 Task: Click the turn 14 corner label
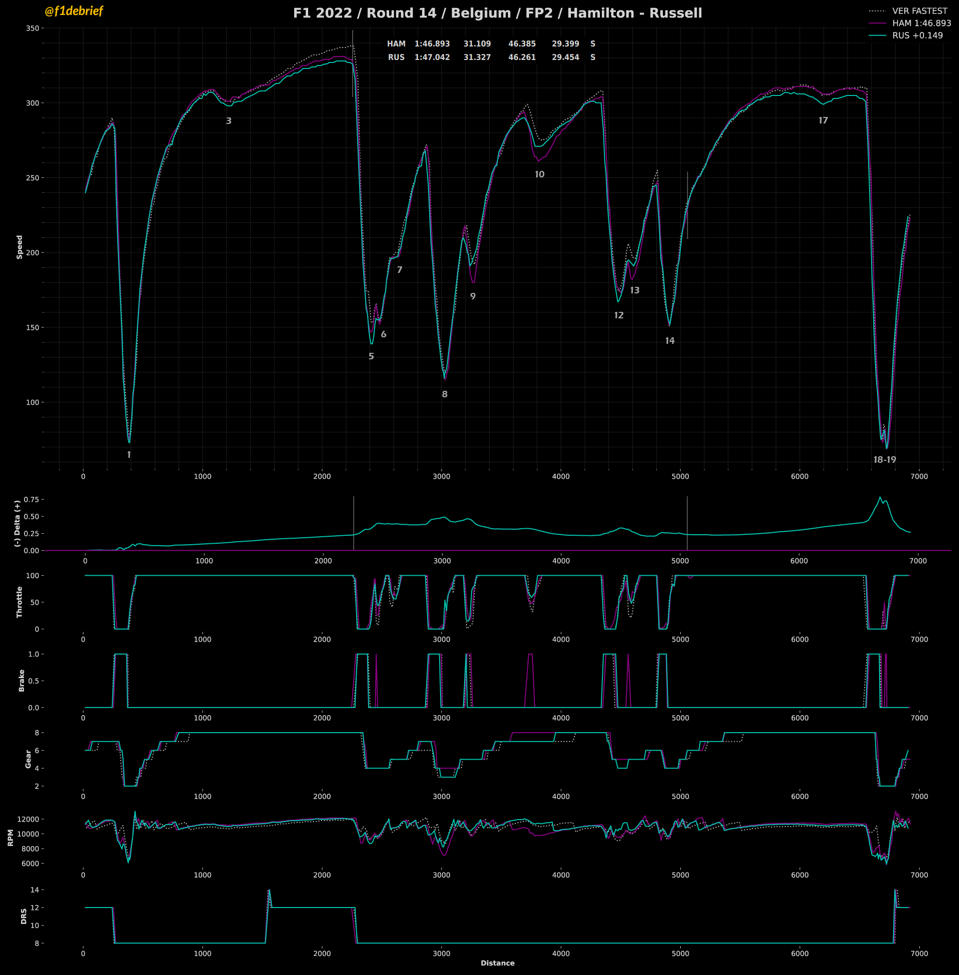click(670, 341)
